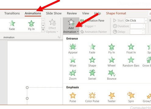This screenshot has width=151, height=109.
Task: Select the Shape entrance effect
Action: point(92,62)
